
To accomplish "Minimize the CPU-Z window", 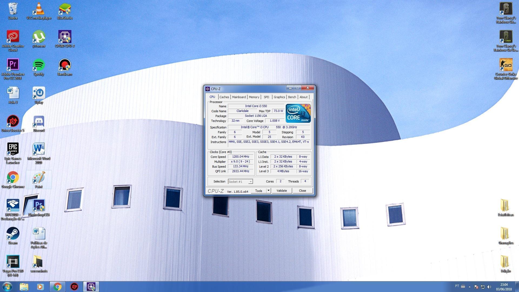I will (290, 88).
